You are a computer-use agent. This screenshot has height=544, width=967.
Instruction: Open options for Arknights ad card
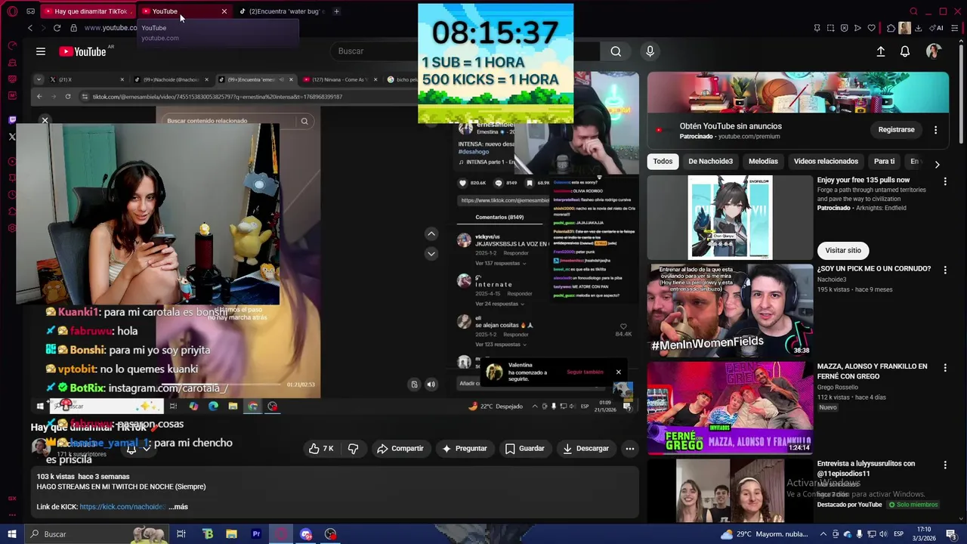point(944,181)
